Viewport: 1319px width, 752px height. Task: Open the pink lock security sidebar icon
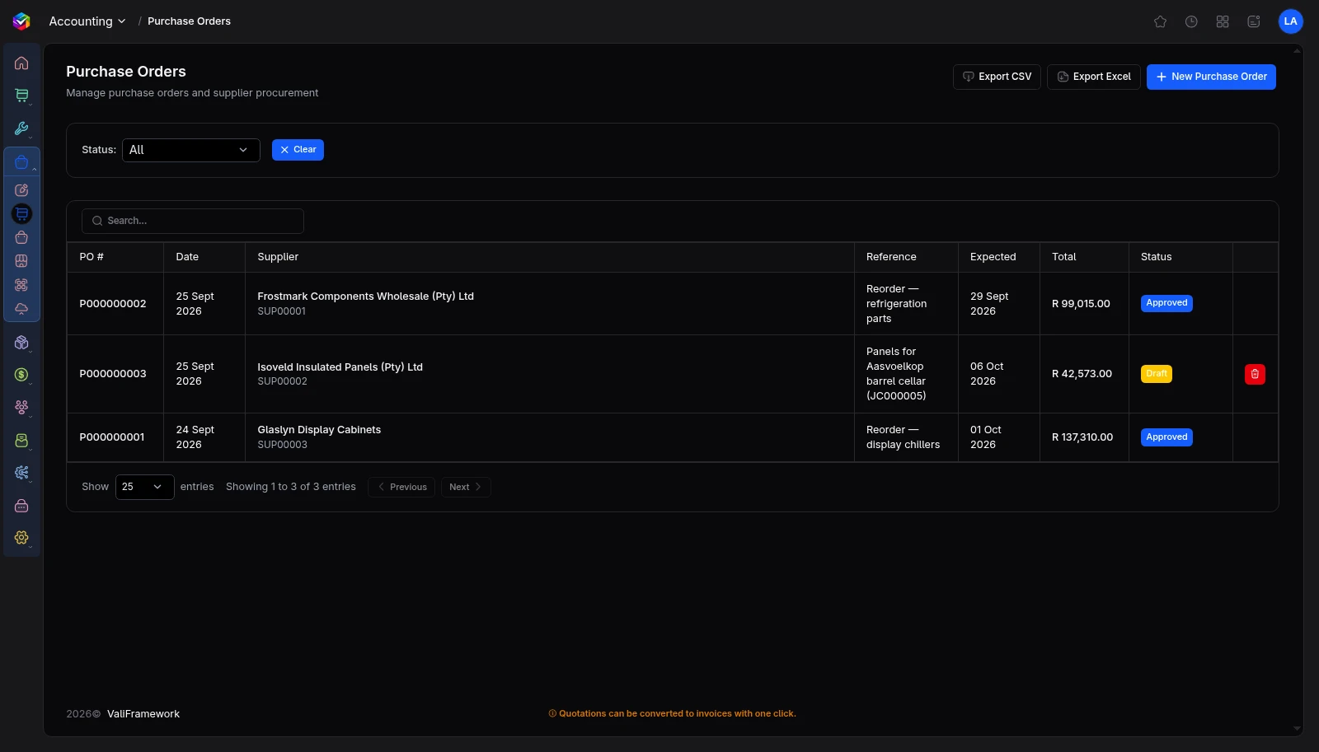(21, 506)
